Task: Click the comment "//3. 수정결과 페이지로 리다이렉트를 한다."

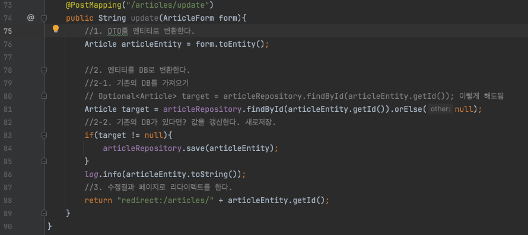Action: click(x=158, y=187)
